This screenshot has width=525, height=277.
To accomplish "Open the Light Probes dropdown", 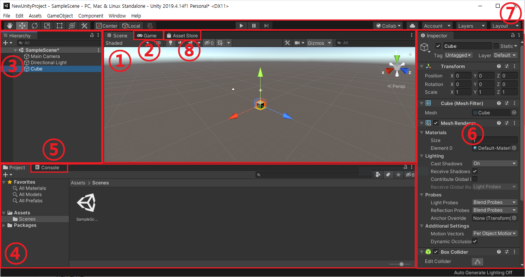I will 495,202.
